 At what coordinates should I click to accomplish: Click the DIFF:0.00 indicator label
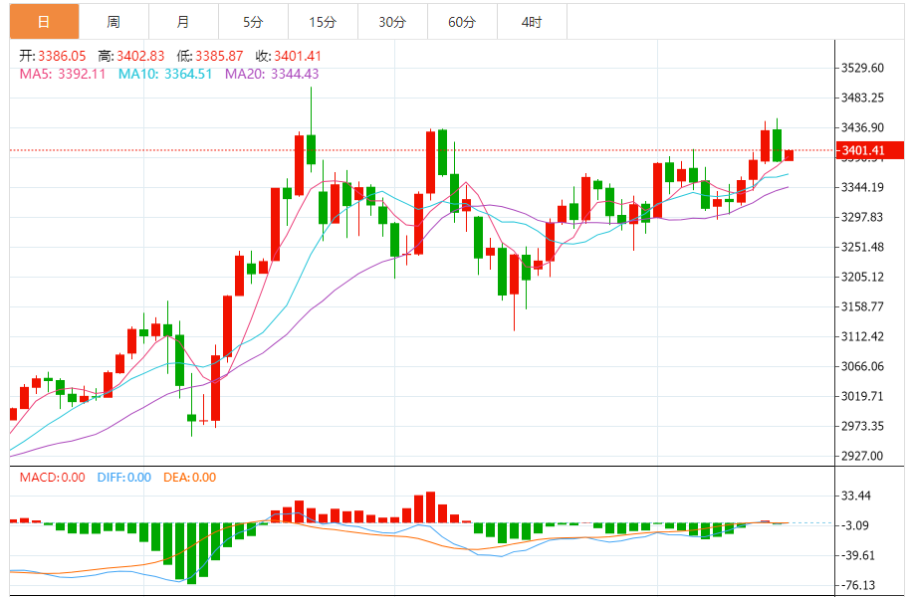click(x=124, y=478)
